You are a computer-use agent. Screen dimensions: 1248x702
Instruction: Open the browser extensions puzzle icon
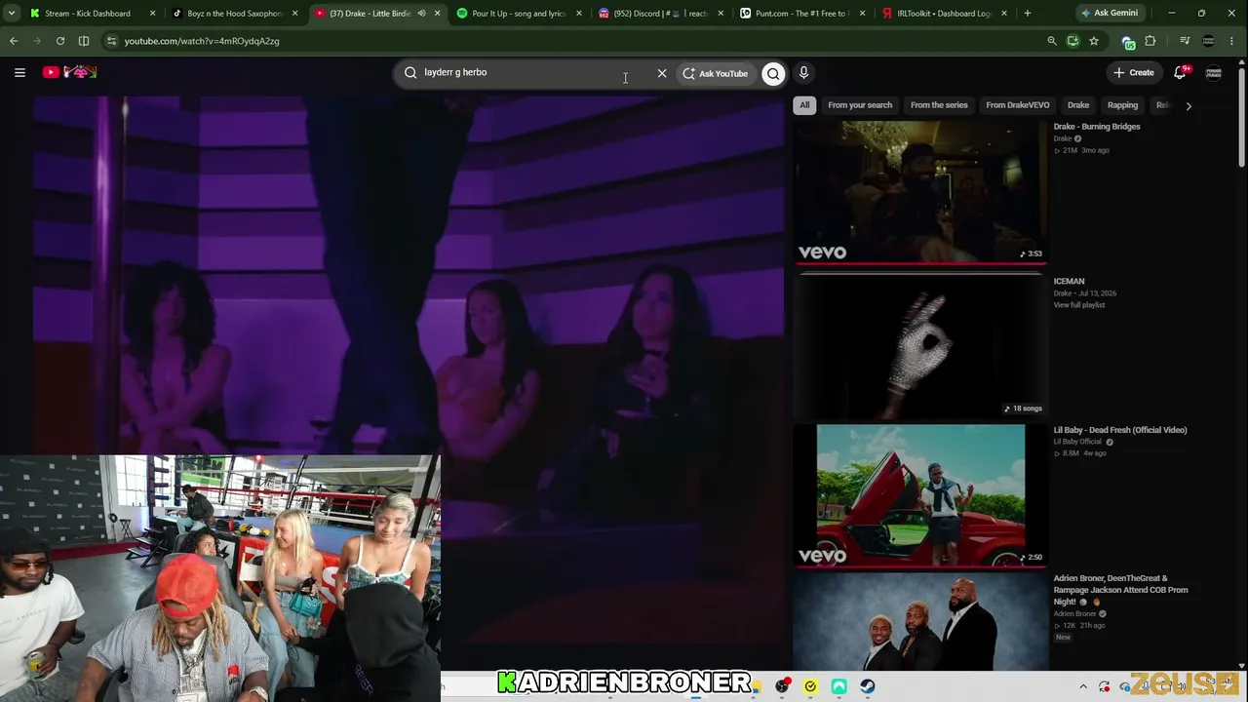click(1150, 41)
